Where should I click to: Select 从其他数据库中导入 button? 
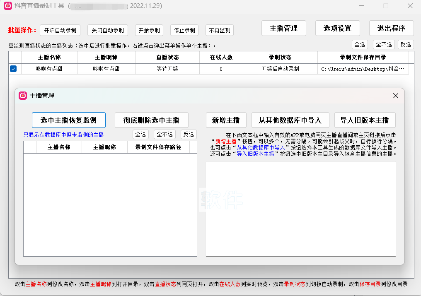[x=290, y=120]
